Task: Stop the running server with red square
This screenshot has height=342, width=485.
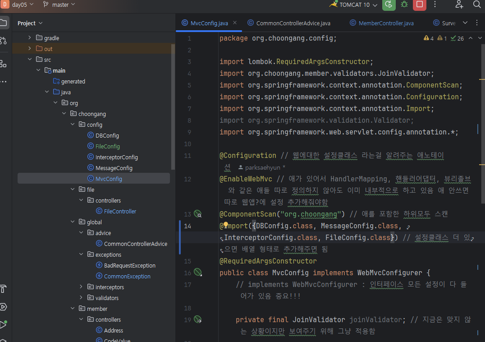Action: (420, 5)
